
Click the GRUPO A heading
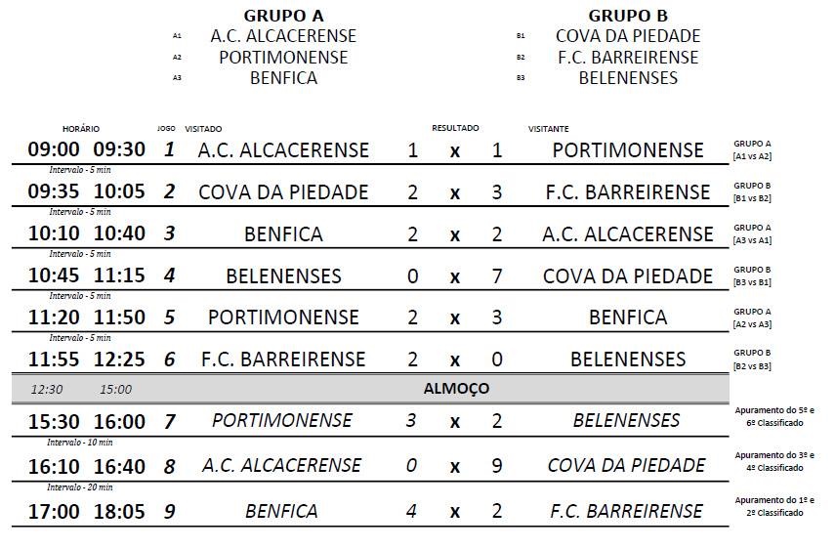(283, 16)
